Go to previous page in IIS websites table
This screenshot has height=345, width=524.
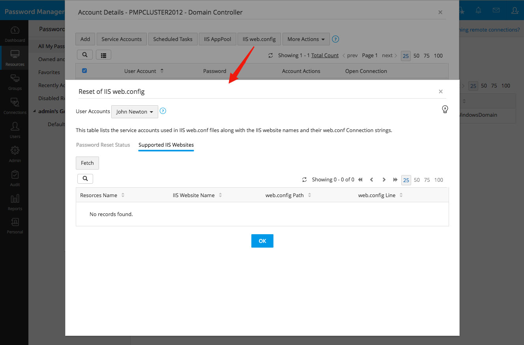pyautogui.click(x=372, y=180)
